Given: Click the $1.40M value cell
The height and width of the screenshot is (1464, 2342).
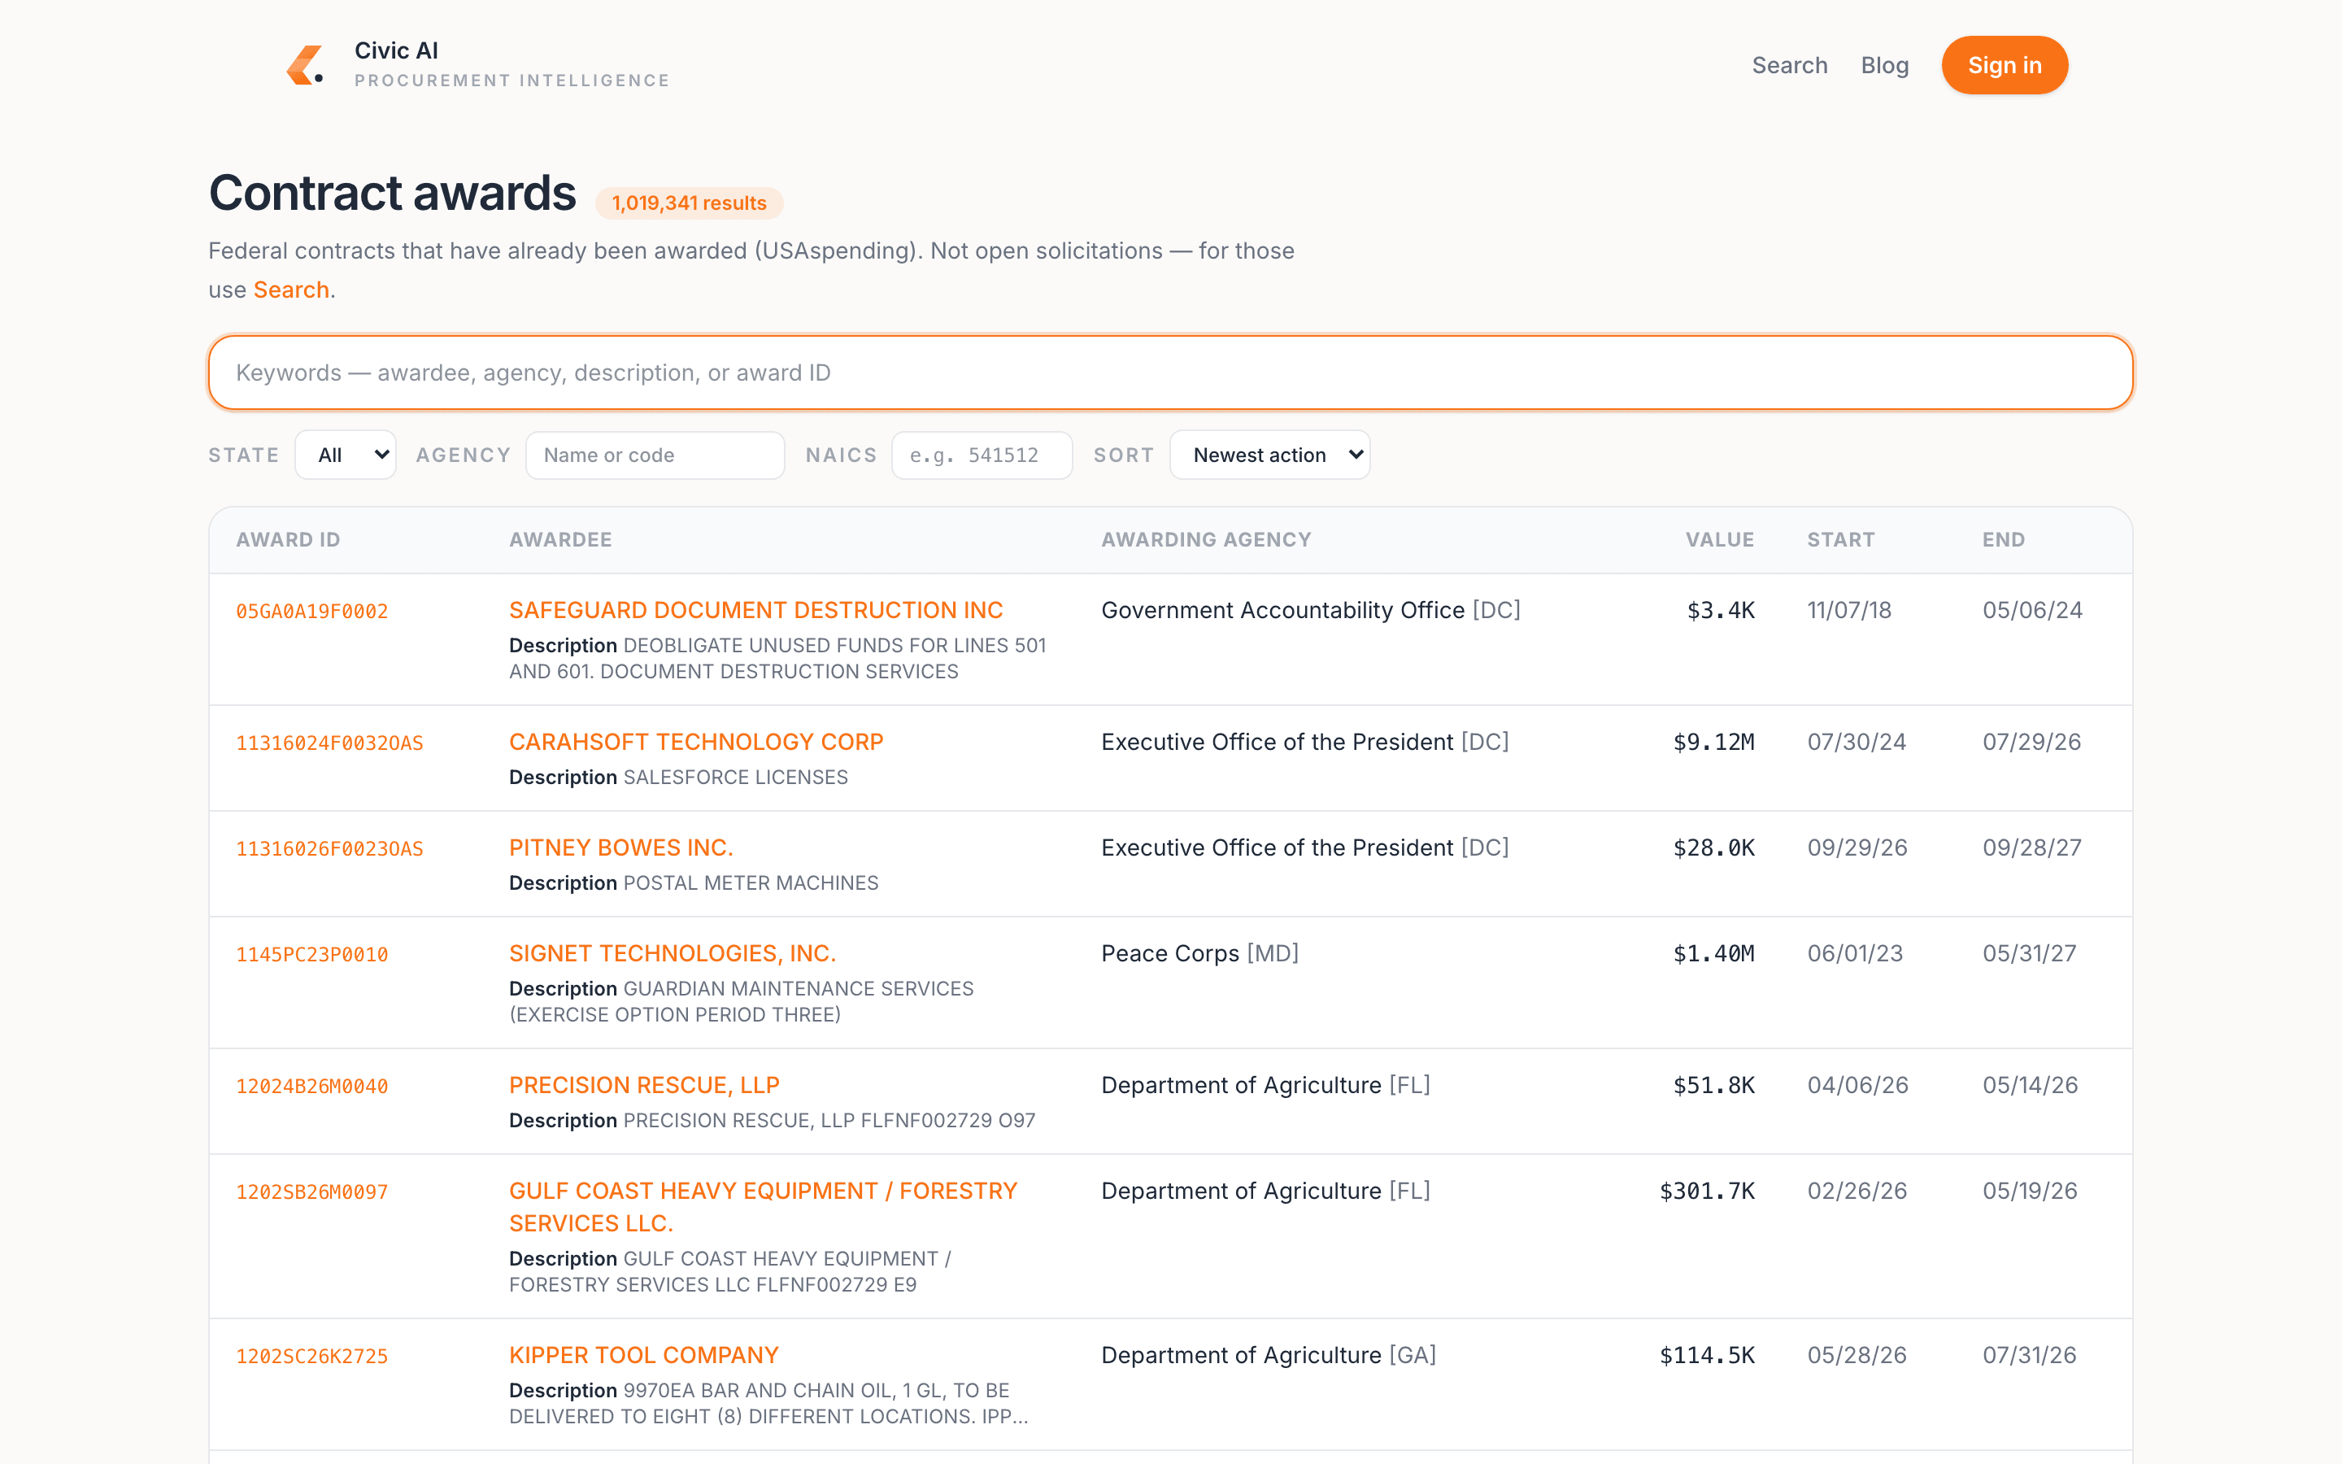Looking at the screenshot, I should click(1713, 952).
